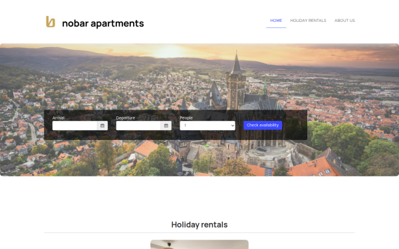Viewport: 399px width, 249px height.
Task: Expand the People dropdown
Action: pyautogui.click(x=207, y=125)
